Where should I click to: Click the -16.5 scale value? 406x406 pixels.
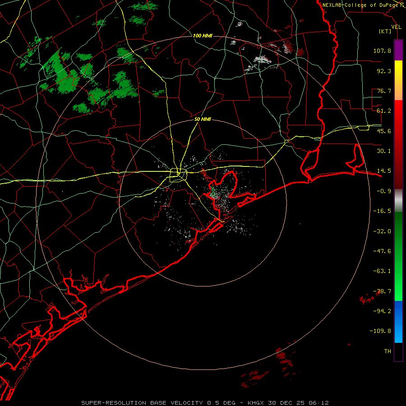tap(382, 211)
